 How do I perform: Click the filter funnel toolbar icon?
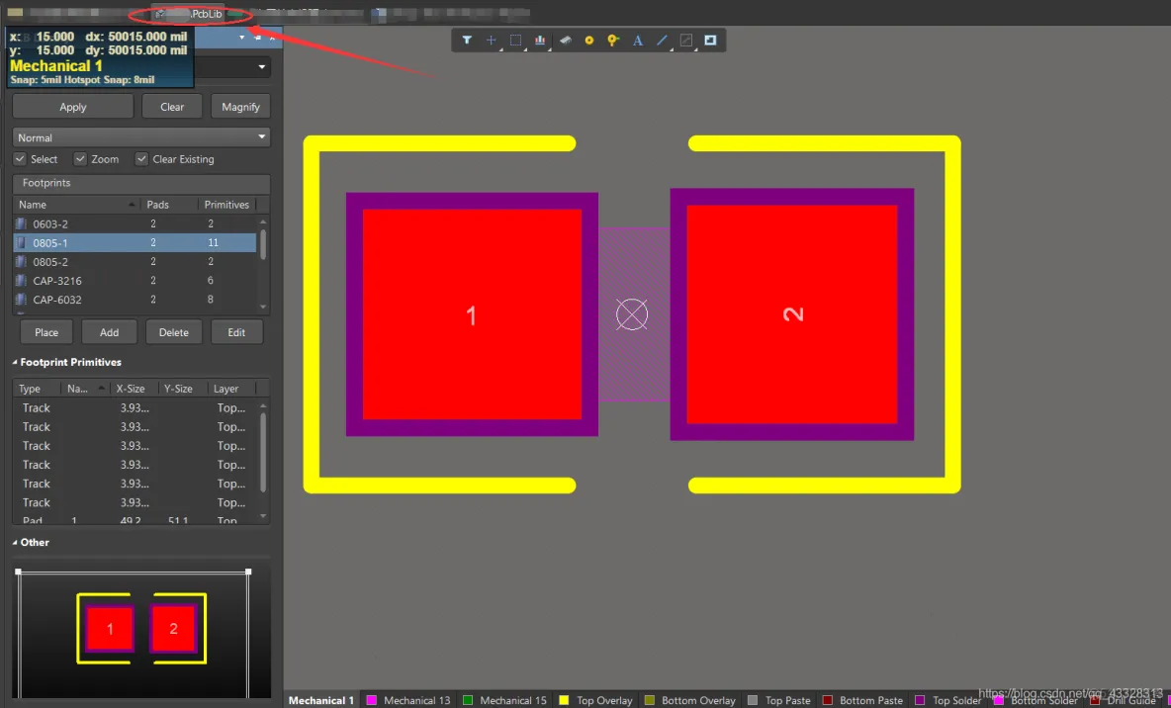click(468, 41)
